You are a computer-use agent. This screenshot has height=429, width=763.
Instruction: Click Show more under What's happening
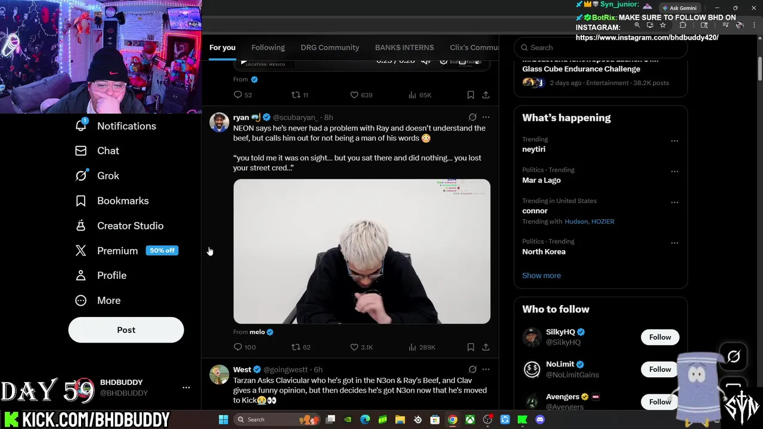pos(541,275)
